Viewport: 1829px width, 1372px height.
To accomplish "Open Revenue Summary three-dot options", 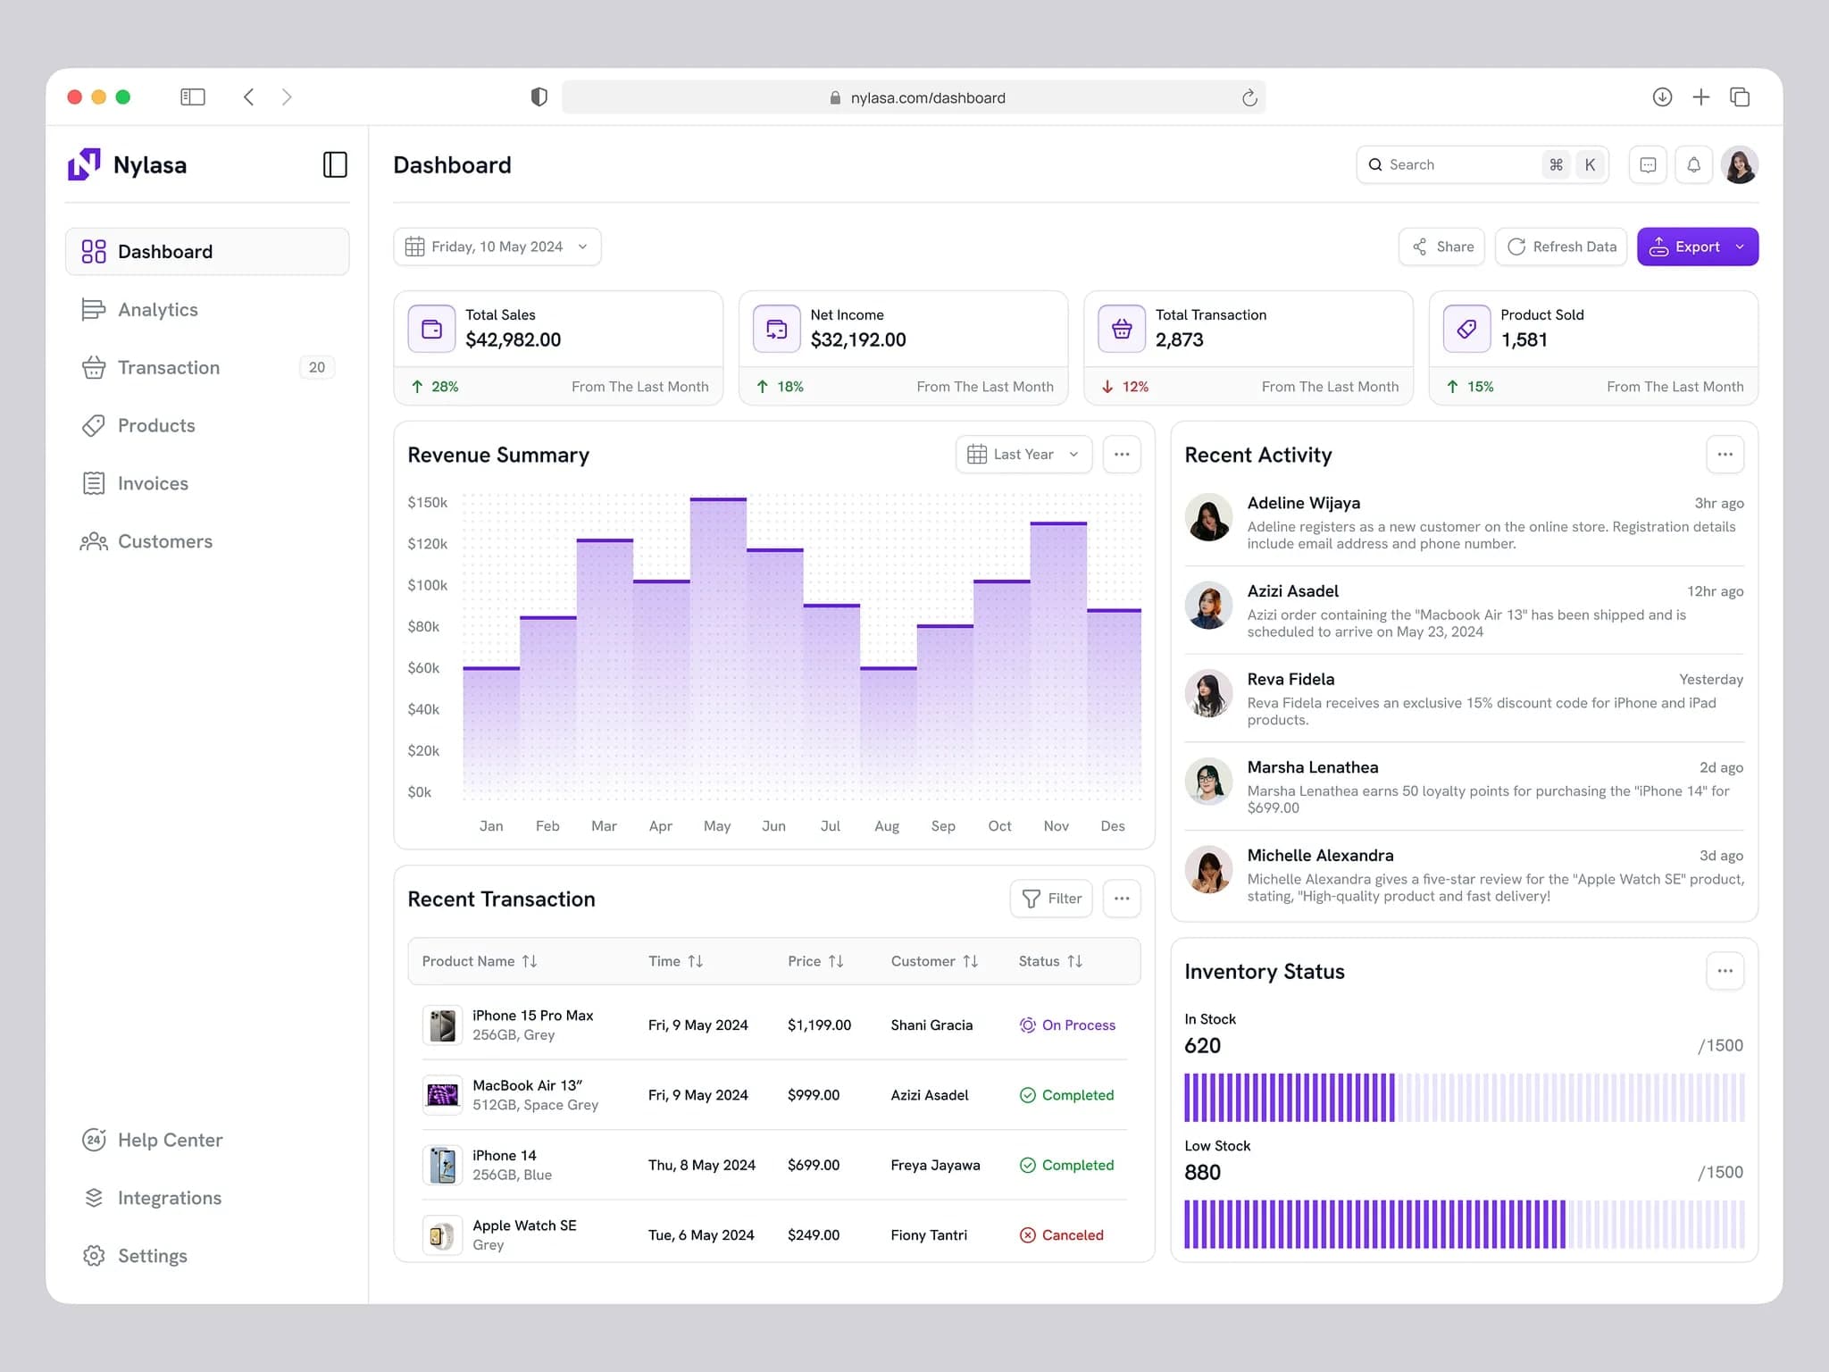I will [1122, 455].
